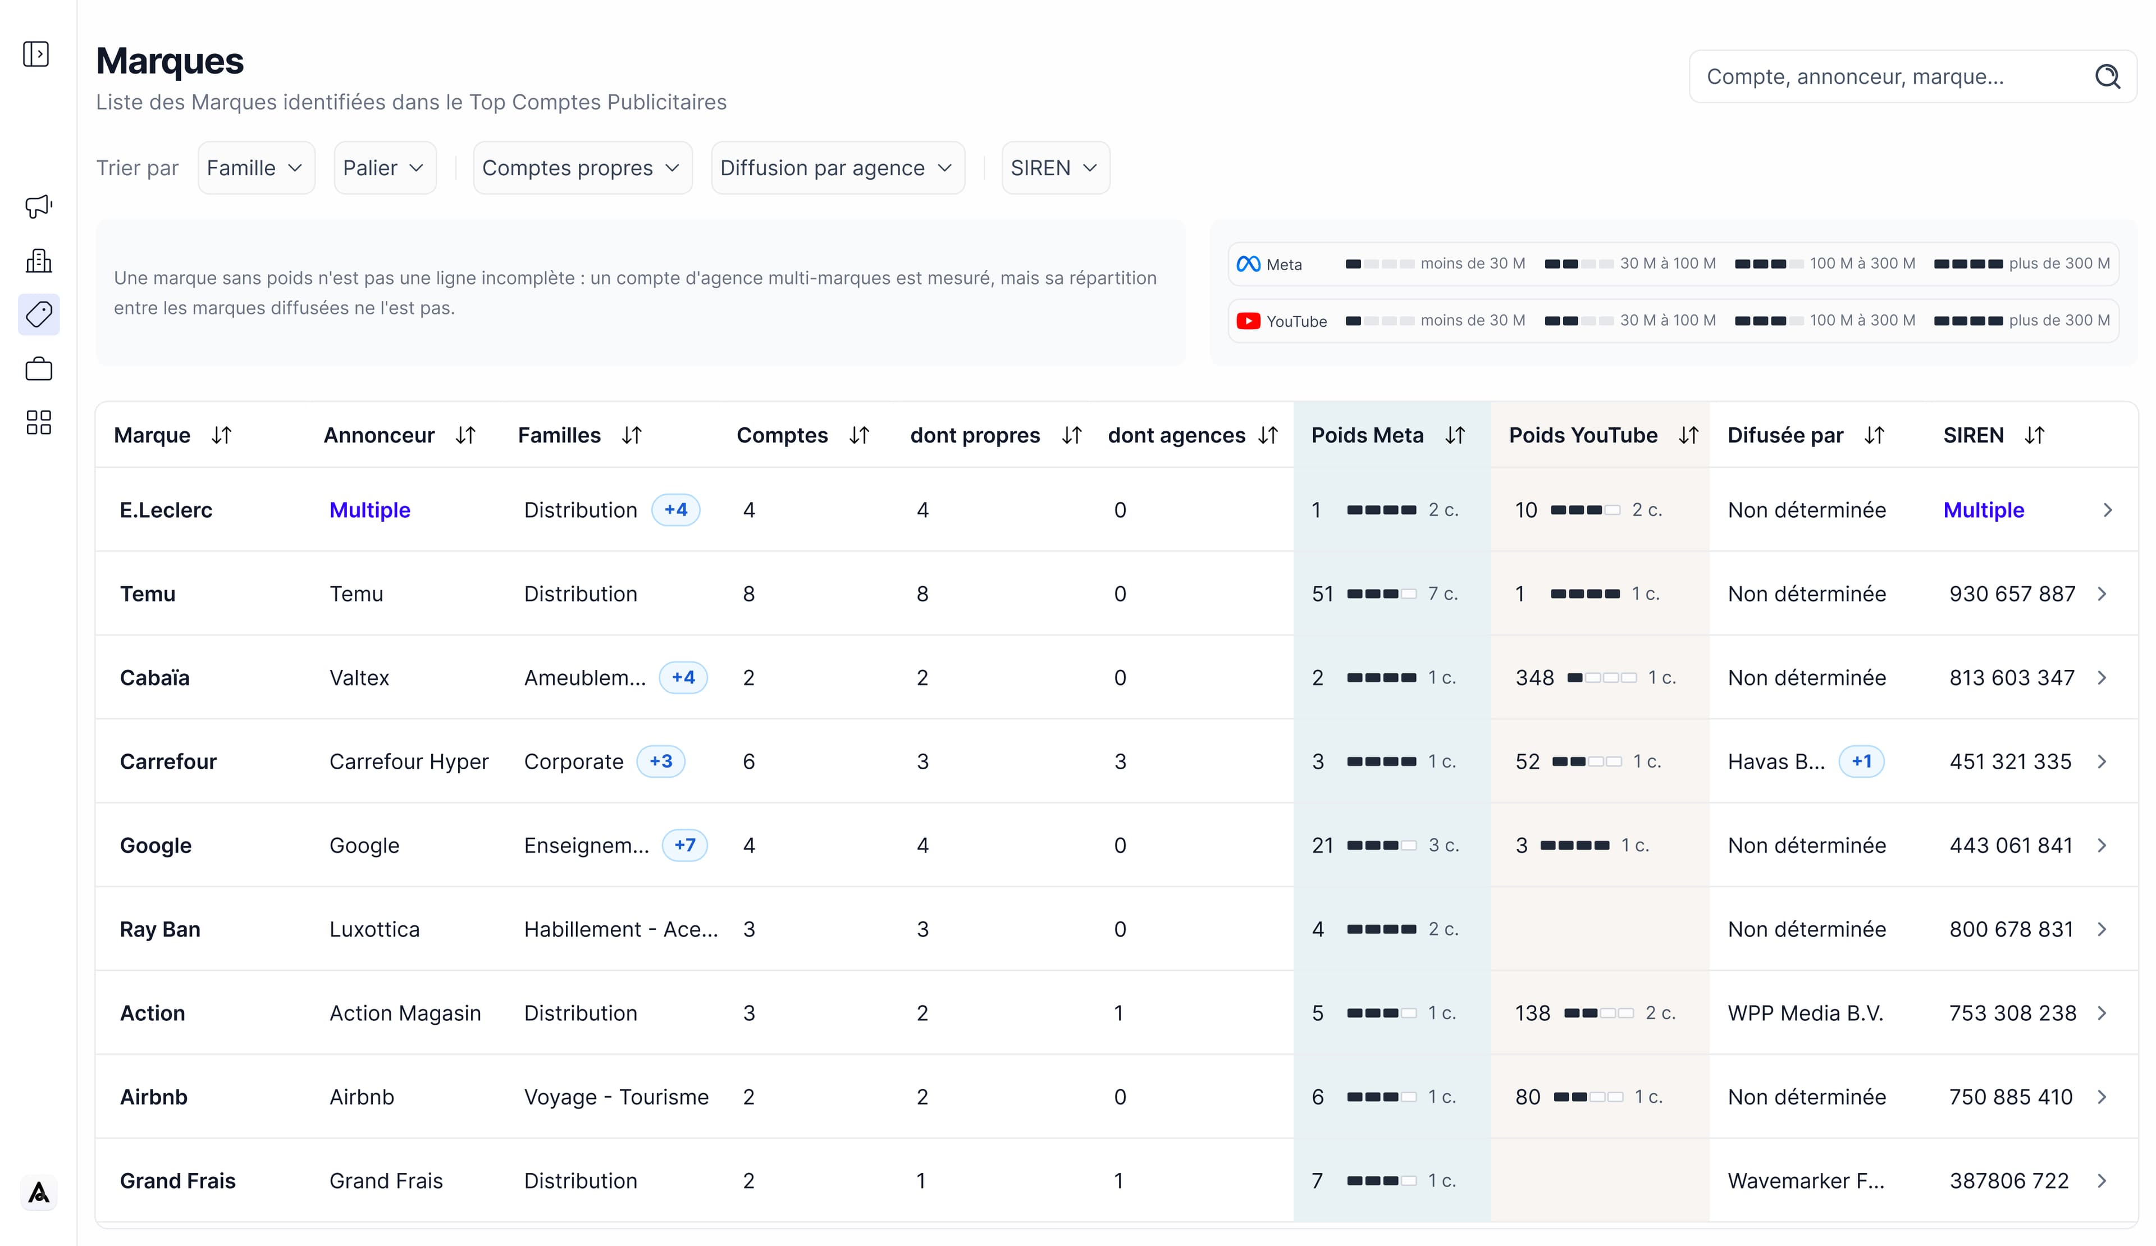This screenshot has height=1246, width=2156.
Task: Show +4 families badge for Cabaïa
Action: click(683, 678)
